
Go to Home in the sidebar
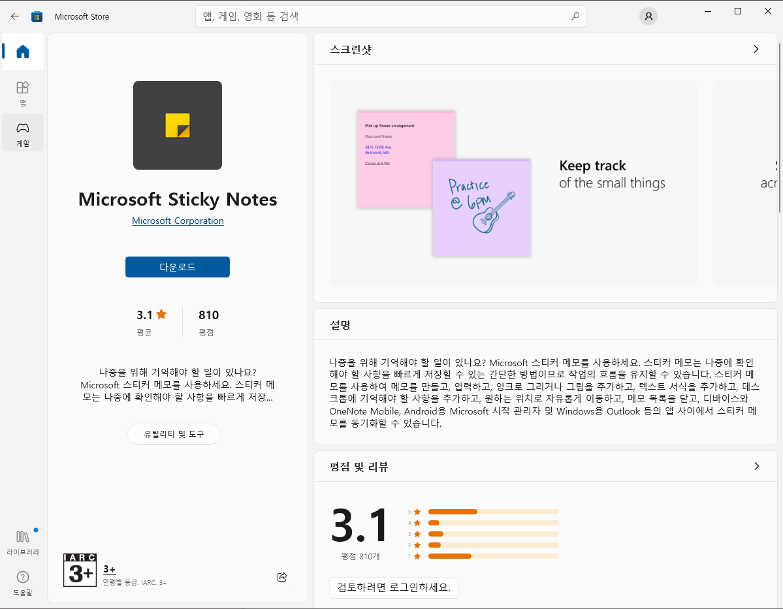click(23, 52)
